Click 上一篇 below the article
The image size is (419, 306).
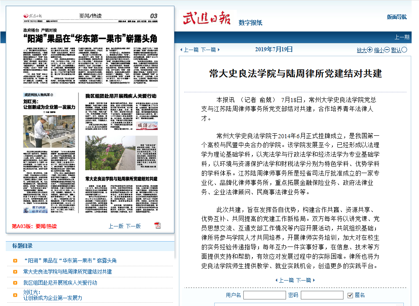286,280
